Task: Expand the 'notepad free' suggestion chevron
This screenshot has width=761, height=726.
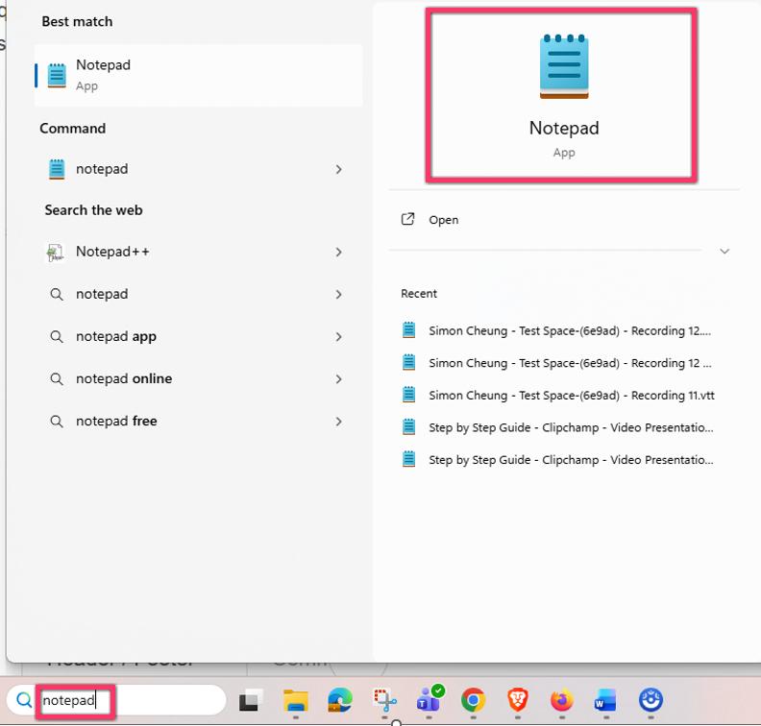Action: tap(339, 422)
